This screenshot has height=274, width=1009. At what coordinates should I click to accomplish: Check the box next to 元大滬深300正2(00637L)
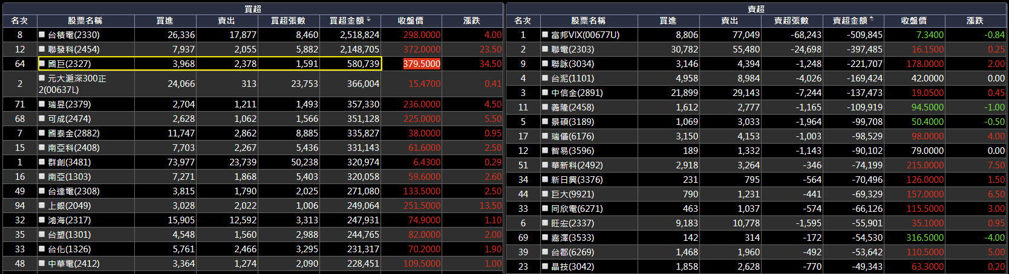point(42,78)
